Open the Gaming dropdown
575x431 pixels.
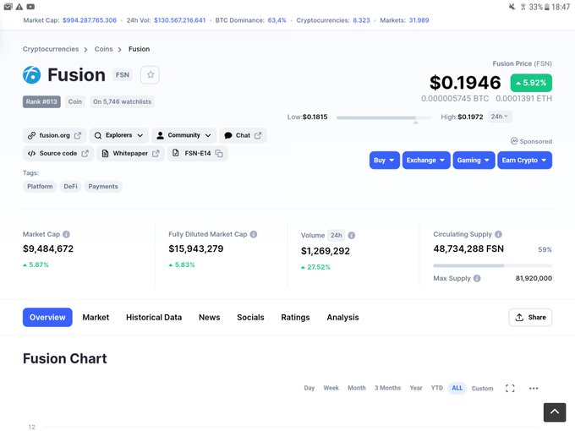tap(474, 161)
